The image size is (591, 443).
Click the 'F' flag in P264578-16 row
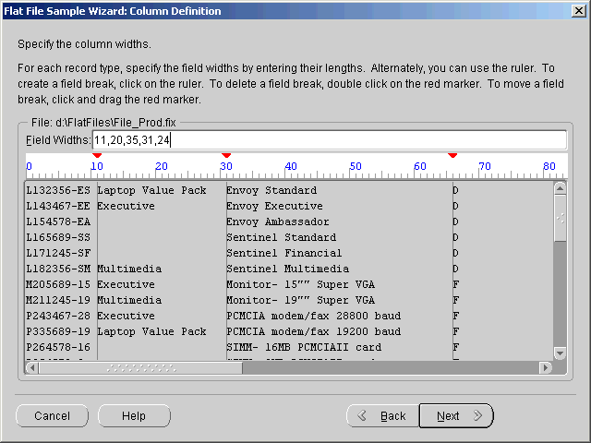coord(455,347)
